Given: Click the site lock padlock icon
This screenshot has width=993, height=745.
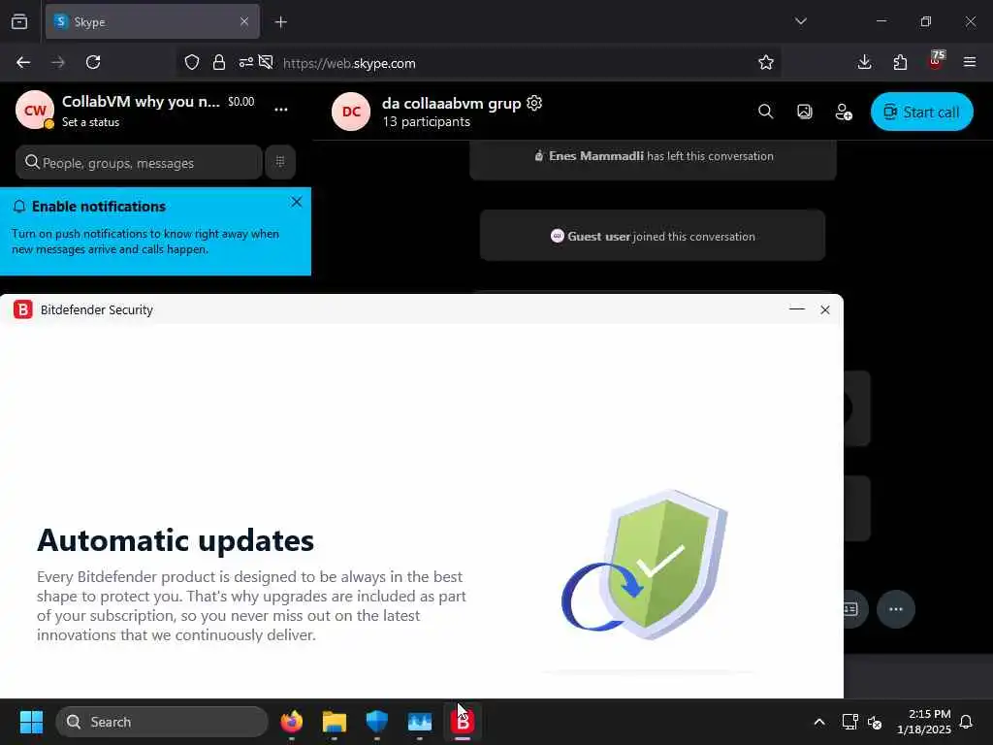Looking at the screenshot, I should click(219, 62).
